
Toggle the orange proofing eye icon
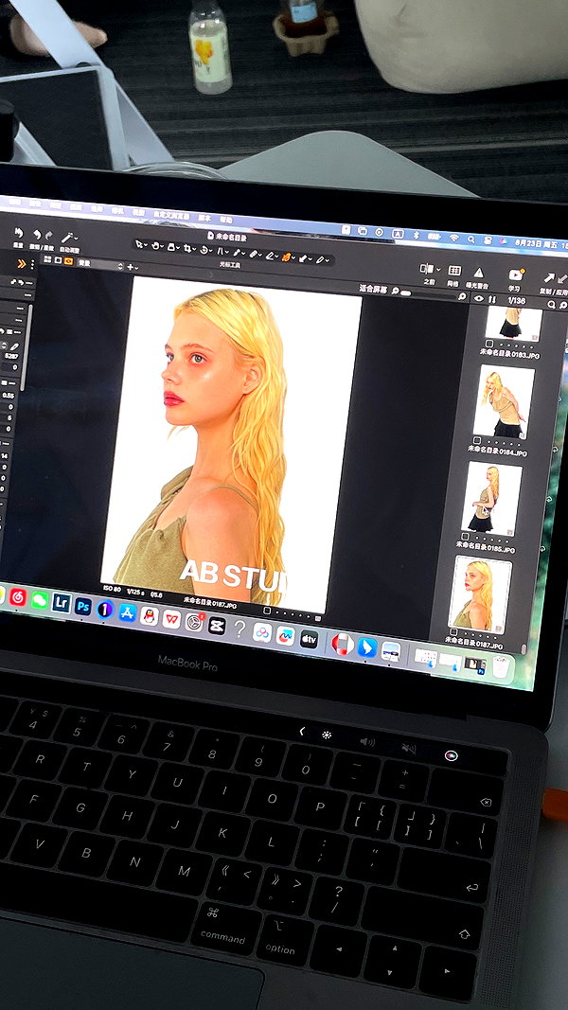[x=68, y=261]
